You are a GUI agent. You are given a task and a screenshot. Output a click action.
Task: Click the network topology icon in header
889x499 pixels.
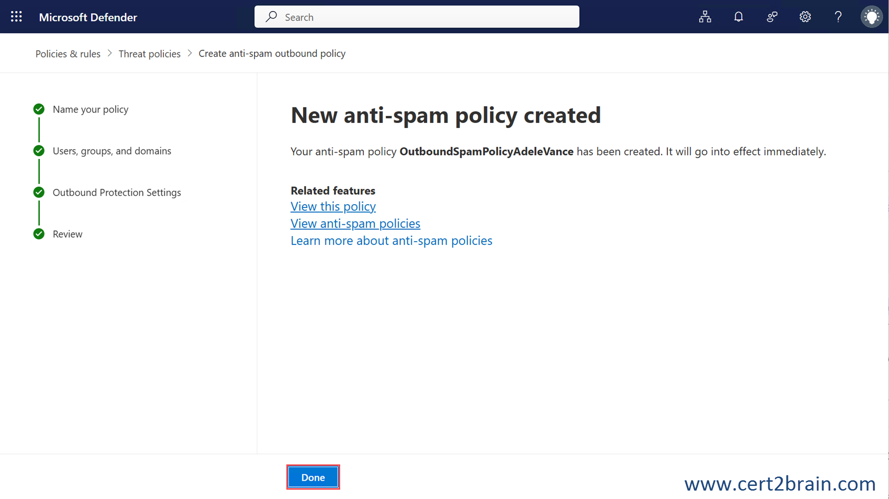pyautogui.click(x=705, y=17)
